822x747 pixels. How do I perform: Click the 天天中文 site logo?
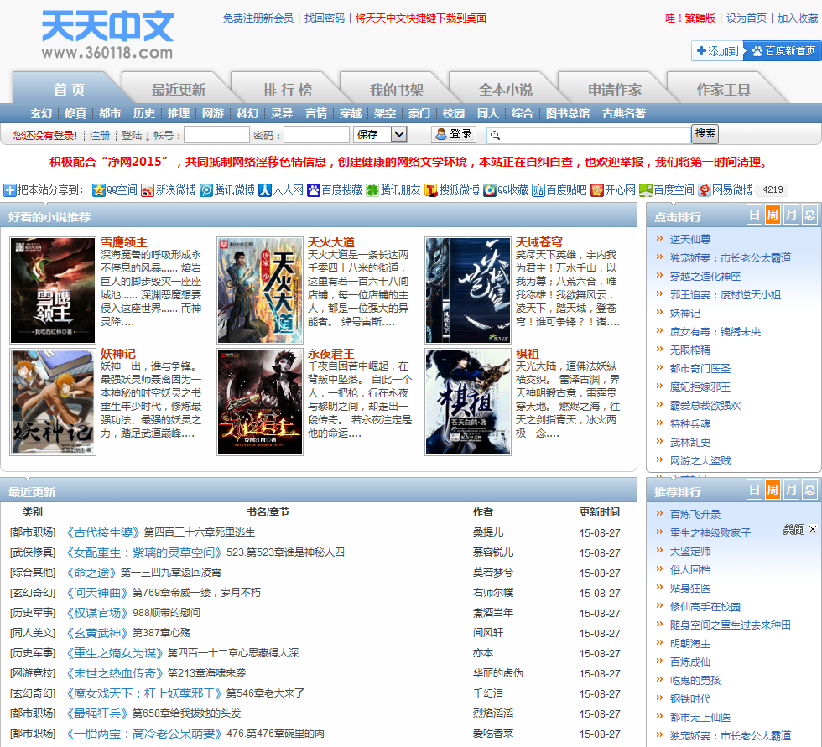pos(107,34)
